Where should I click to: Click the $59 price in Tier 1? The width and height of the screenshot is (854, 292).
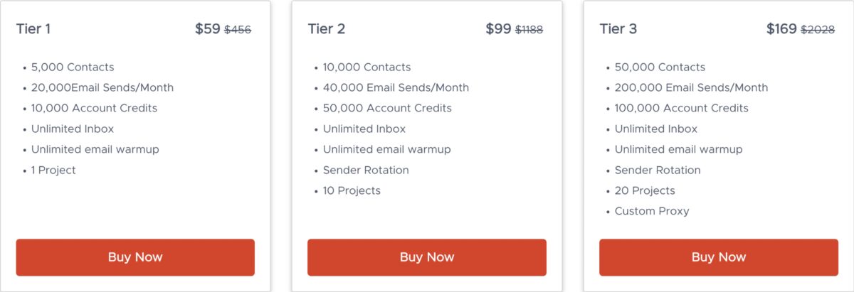tap(208, 29)
